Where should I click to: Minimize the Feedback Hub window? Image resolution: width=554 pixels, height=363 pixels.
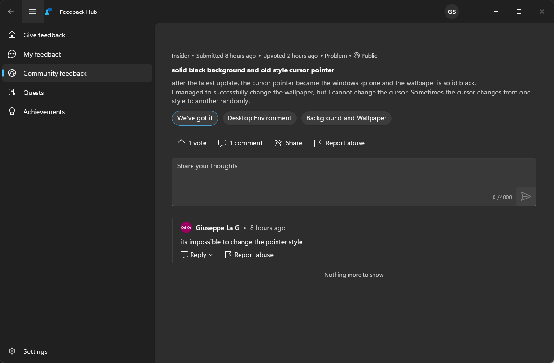point(496,12)
